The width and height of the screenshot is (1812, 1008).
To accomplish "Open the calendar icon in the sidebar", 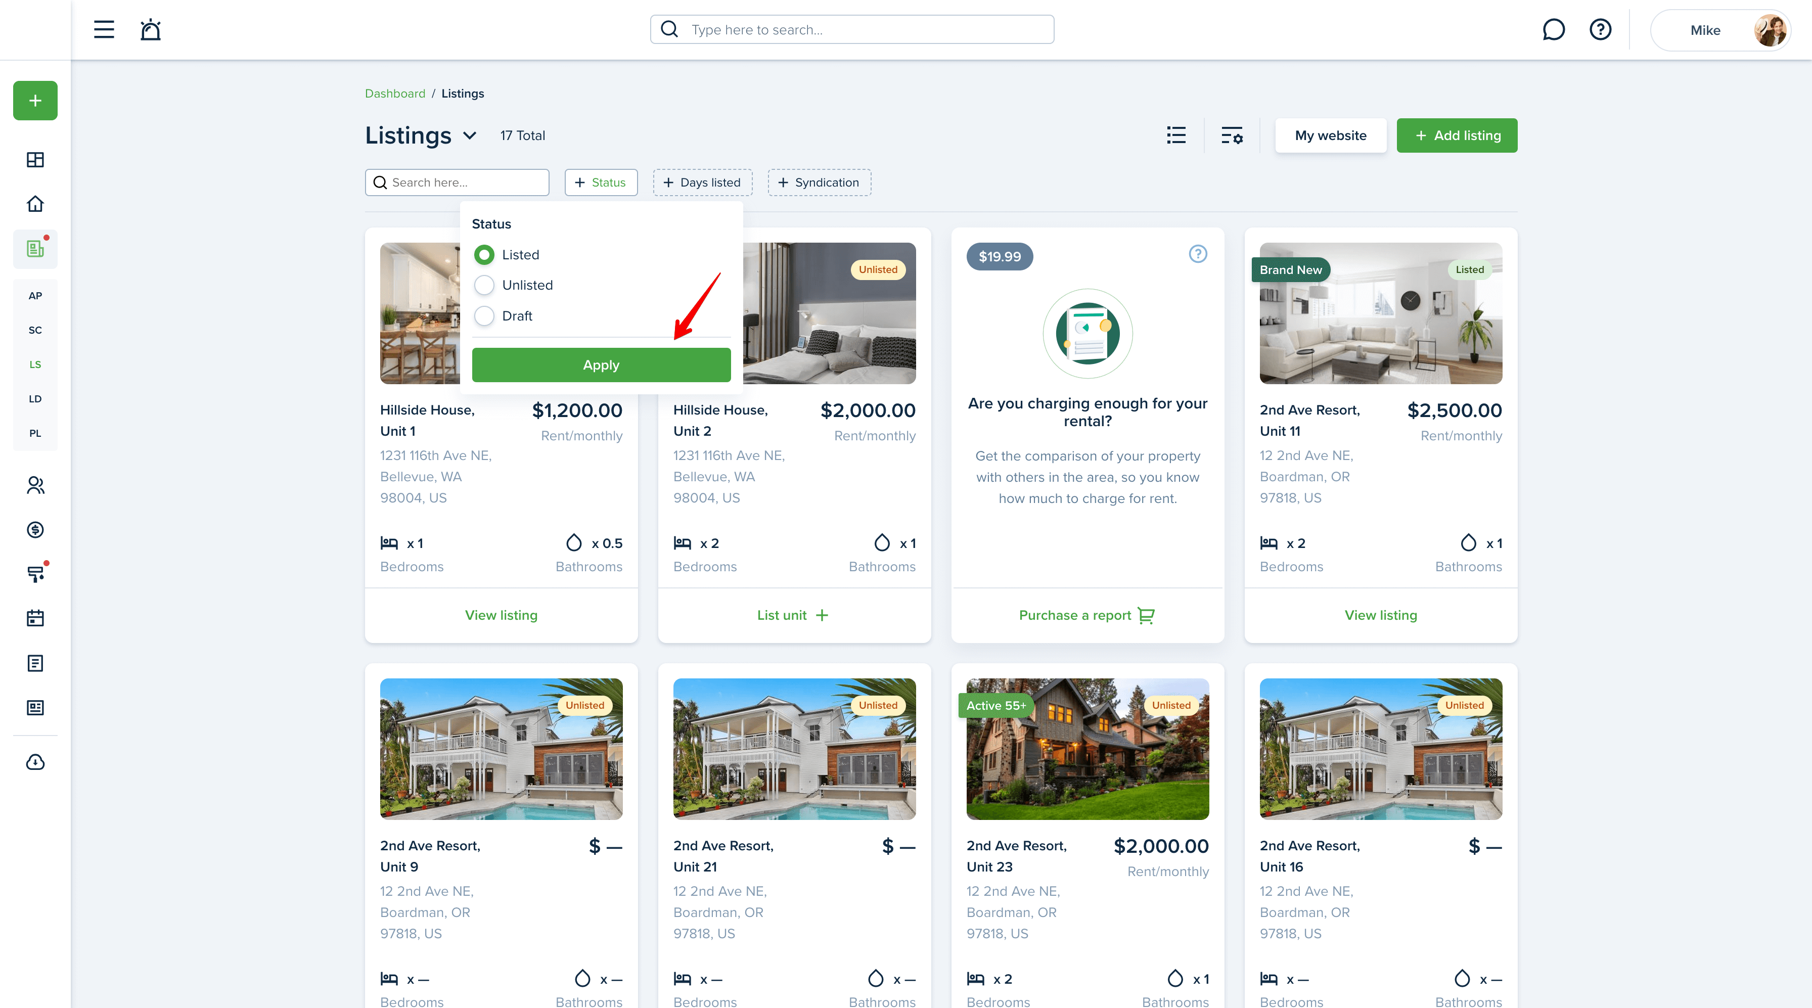I will pos(35,618).
